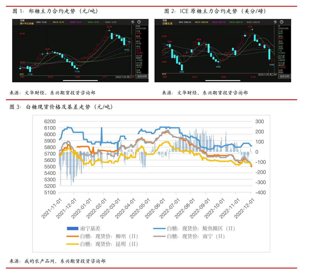Click the gray 南宁 spot price legend marker
309x275 pixels.
pyautogui.click(x=160, y=236)
